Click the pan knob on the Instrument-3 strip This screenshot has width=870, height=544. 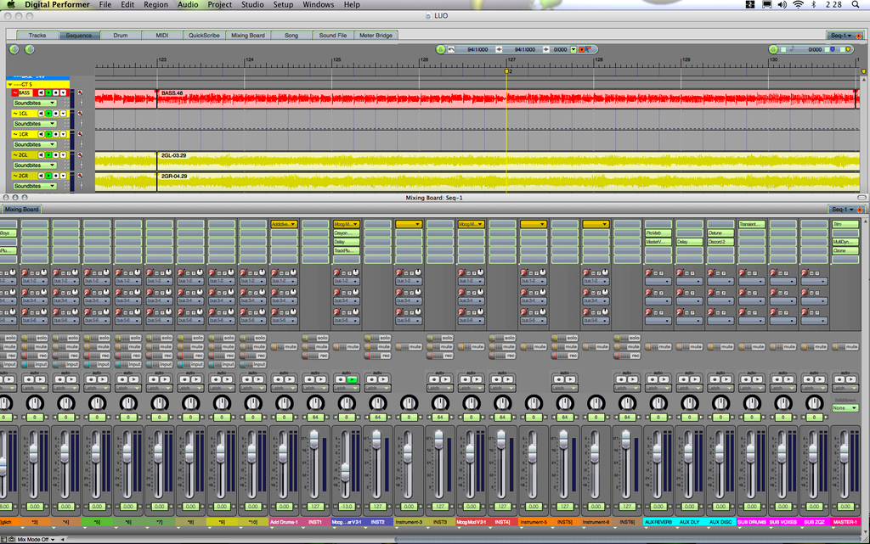click(x=409, y=403)
